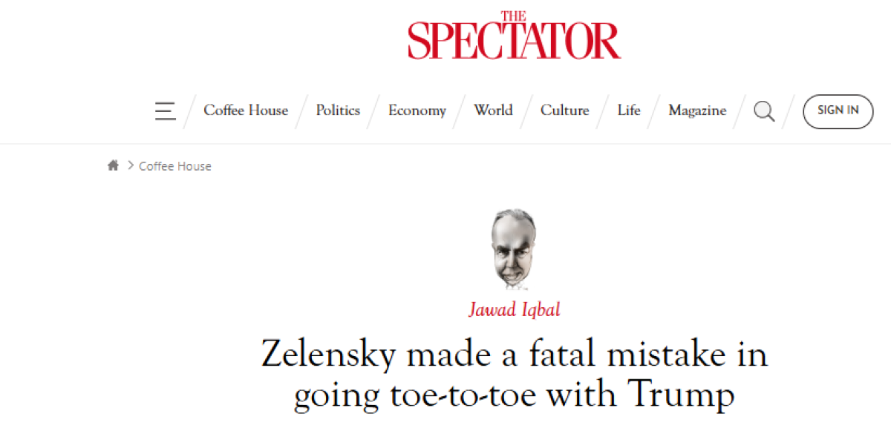Click the slash divider after the hamburger menu

(x=190, y=111)
